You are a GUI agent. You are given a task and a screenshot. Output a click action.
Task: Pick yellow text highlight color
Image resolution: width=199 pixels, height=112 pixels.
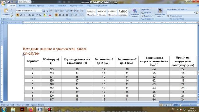click(x=45, y=15)
